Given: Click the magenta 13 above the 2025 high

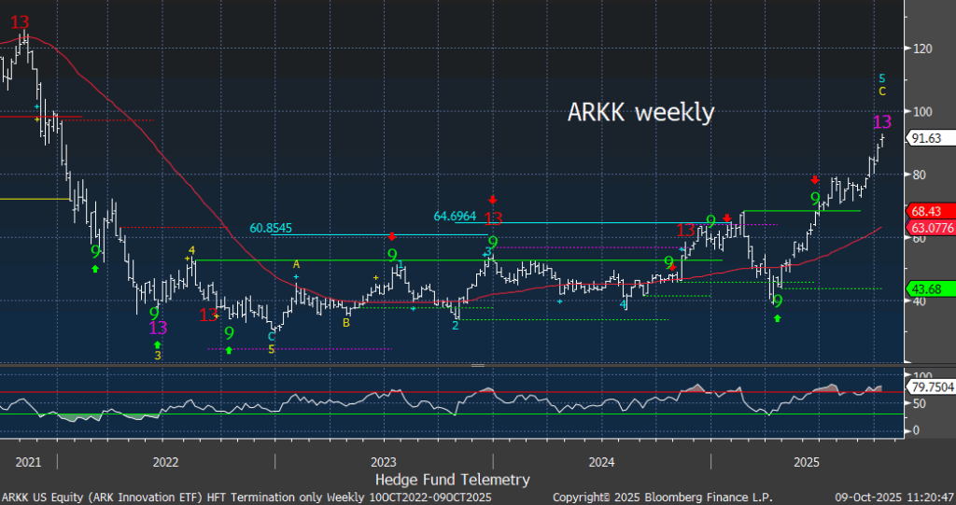Looking at the screenshot, I should (x=881, y=122).
